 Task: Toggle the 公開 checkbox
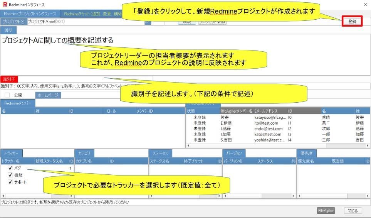[x=7, y=95]
